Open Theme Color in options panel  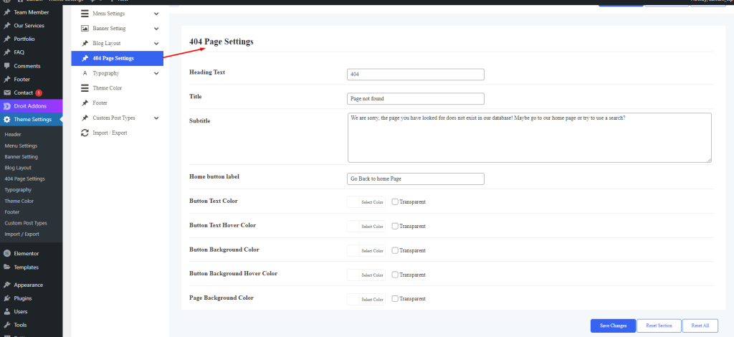coord(107,88)
